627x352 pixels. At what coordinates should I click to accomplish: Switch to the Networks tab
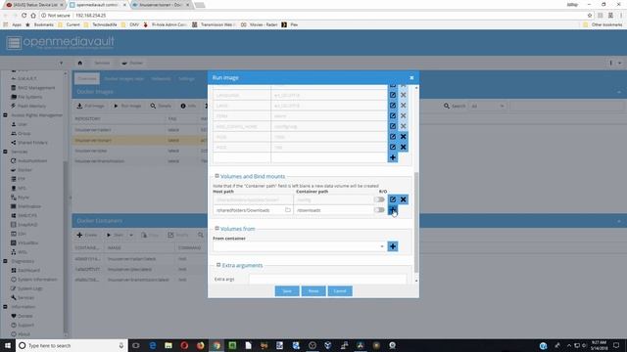(x=161, y=78)
